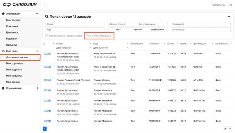This screenshot has height=133, width=235.
Task: Open Мои грузовики in sidebar
Action: click(x=15, y=63)
